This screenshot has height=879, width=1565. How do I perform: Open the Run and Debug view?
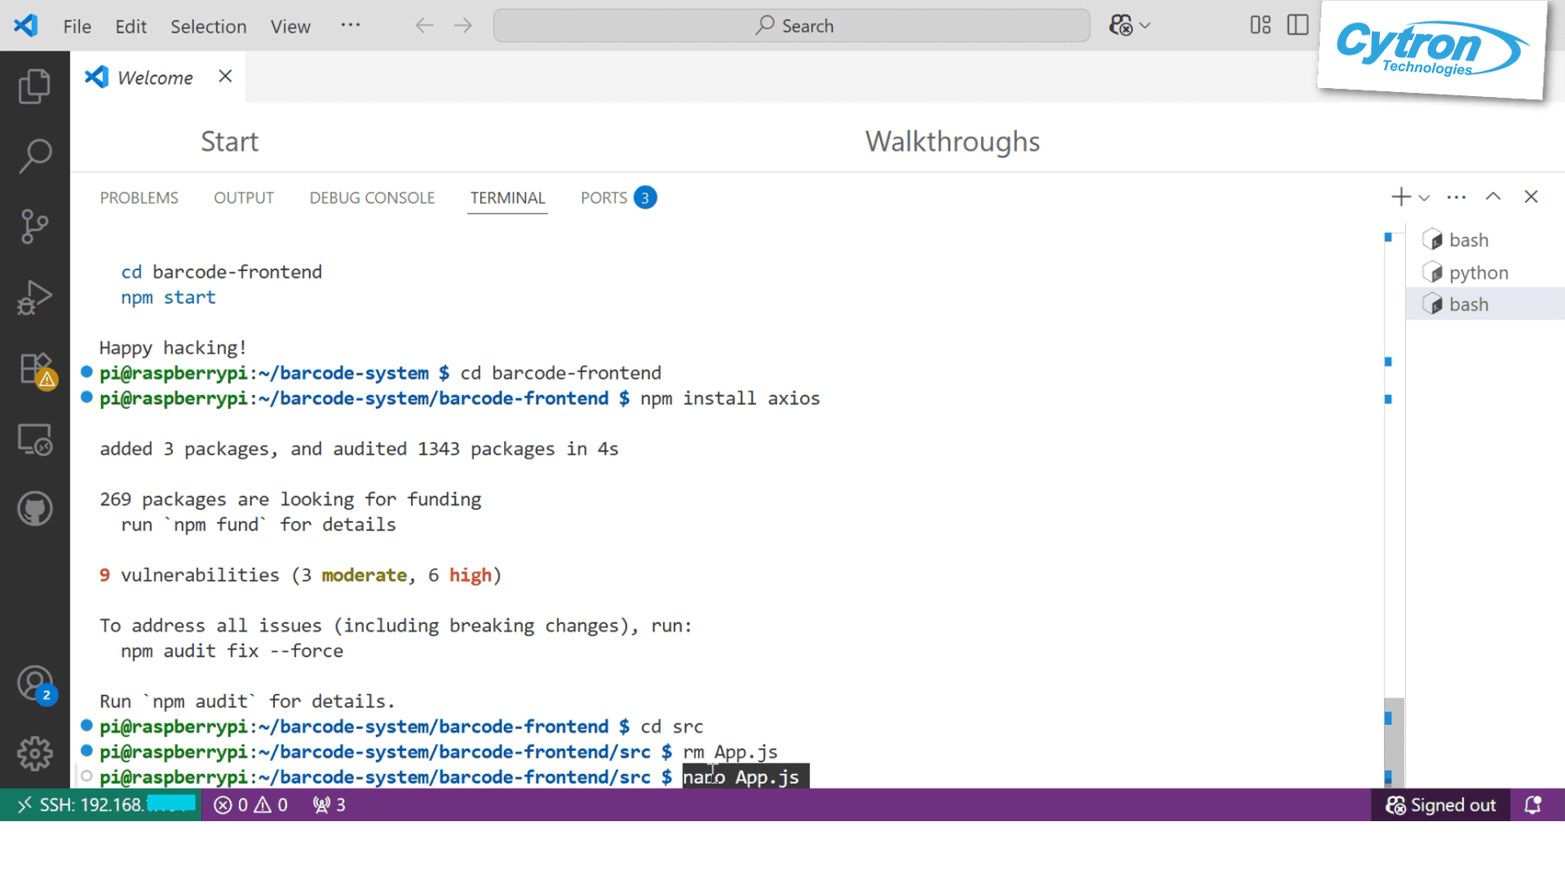pos(34,297)
